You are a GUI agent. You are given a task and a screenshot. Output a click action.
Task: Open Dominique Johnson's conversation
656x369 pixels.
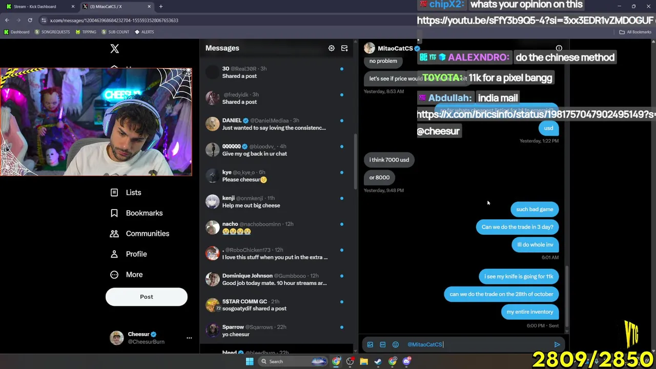(x=276, y=279)
